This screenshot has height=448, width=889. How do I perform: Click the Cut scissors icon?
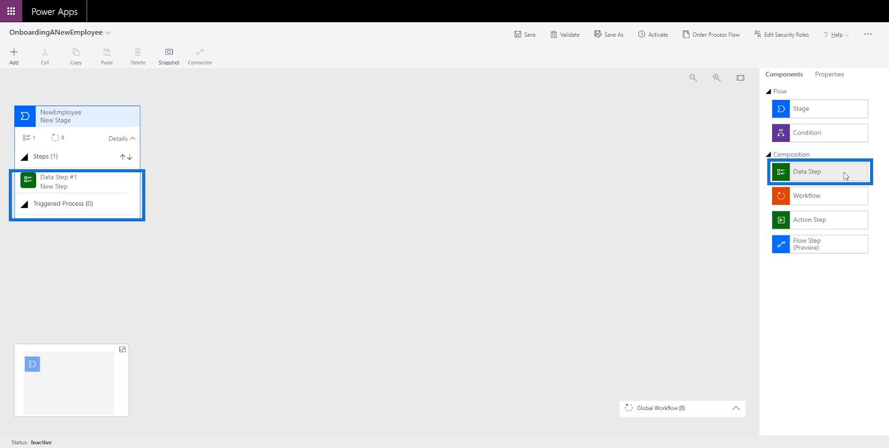click(45, 52)
